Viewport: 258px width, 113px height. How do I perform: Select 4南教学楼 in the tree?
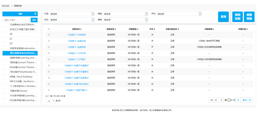tap(22, 58)
